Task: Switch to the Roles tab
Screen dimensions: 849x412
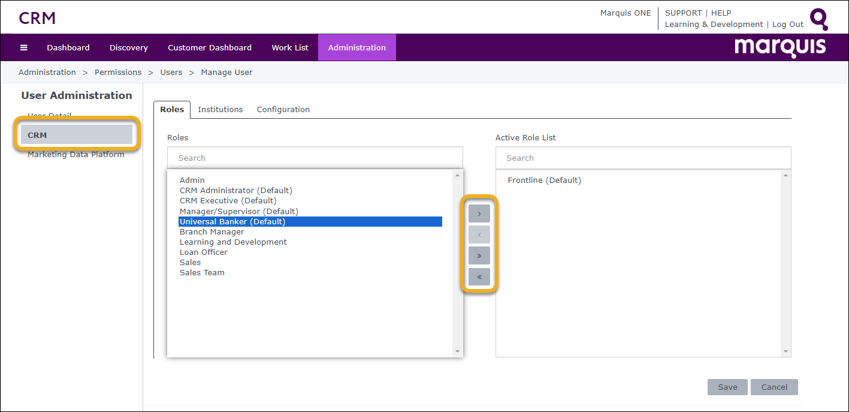Action: point(172,110)
